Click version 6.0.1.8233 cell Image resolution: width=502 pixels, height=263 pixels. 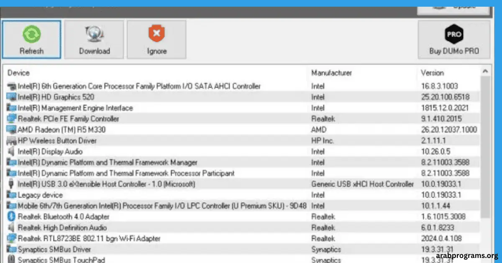click(x=438, y=228)
